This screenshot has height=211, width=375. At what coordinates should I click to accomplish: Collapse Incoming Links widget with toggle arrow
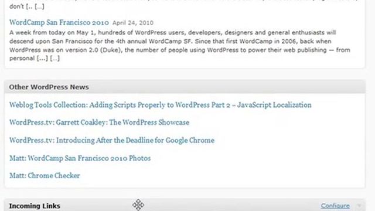point(359,206)
